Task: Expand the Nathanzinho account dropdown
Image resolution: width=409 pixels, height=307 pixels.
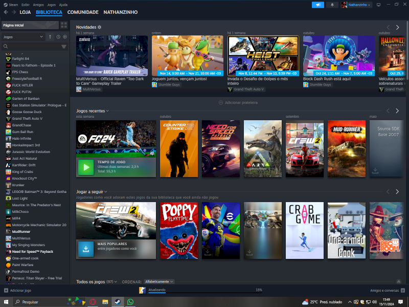Action: [359, 5]
